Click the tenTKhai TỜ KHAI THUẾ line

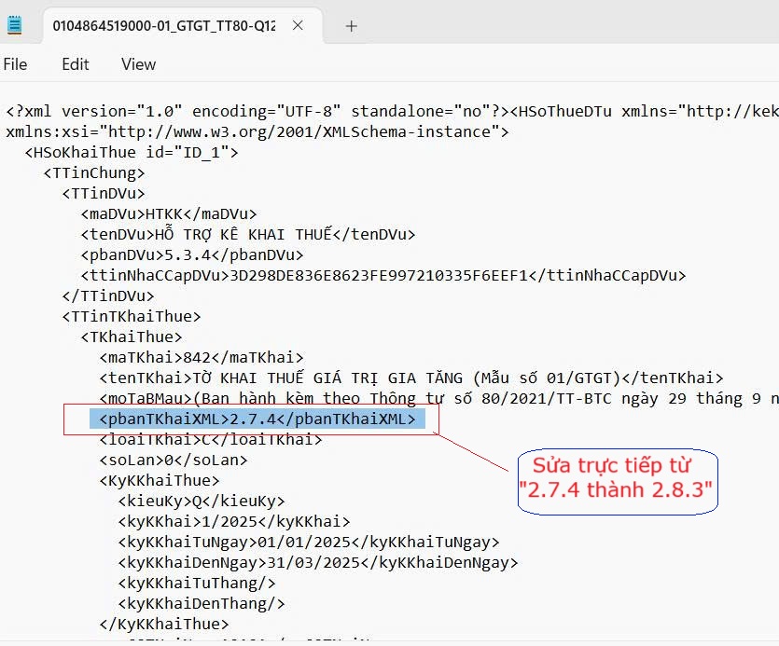(x=411, y=378)
